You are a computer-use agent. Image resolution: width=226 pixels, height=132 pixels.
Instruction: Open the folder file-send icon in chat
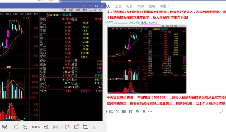124,111
